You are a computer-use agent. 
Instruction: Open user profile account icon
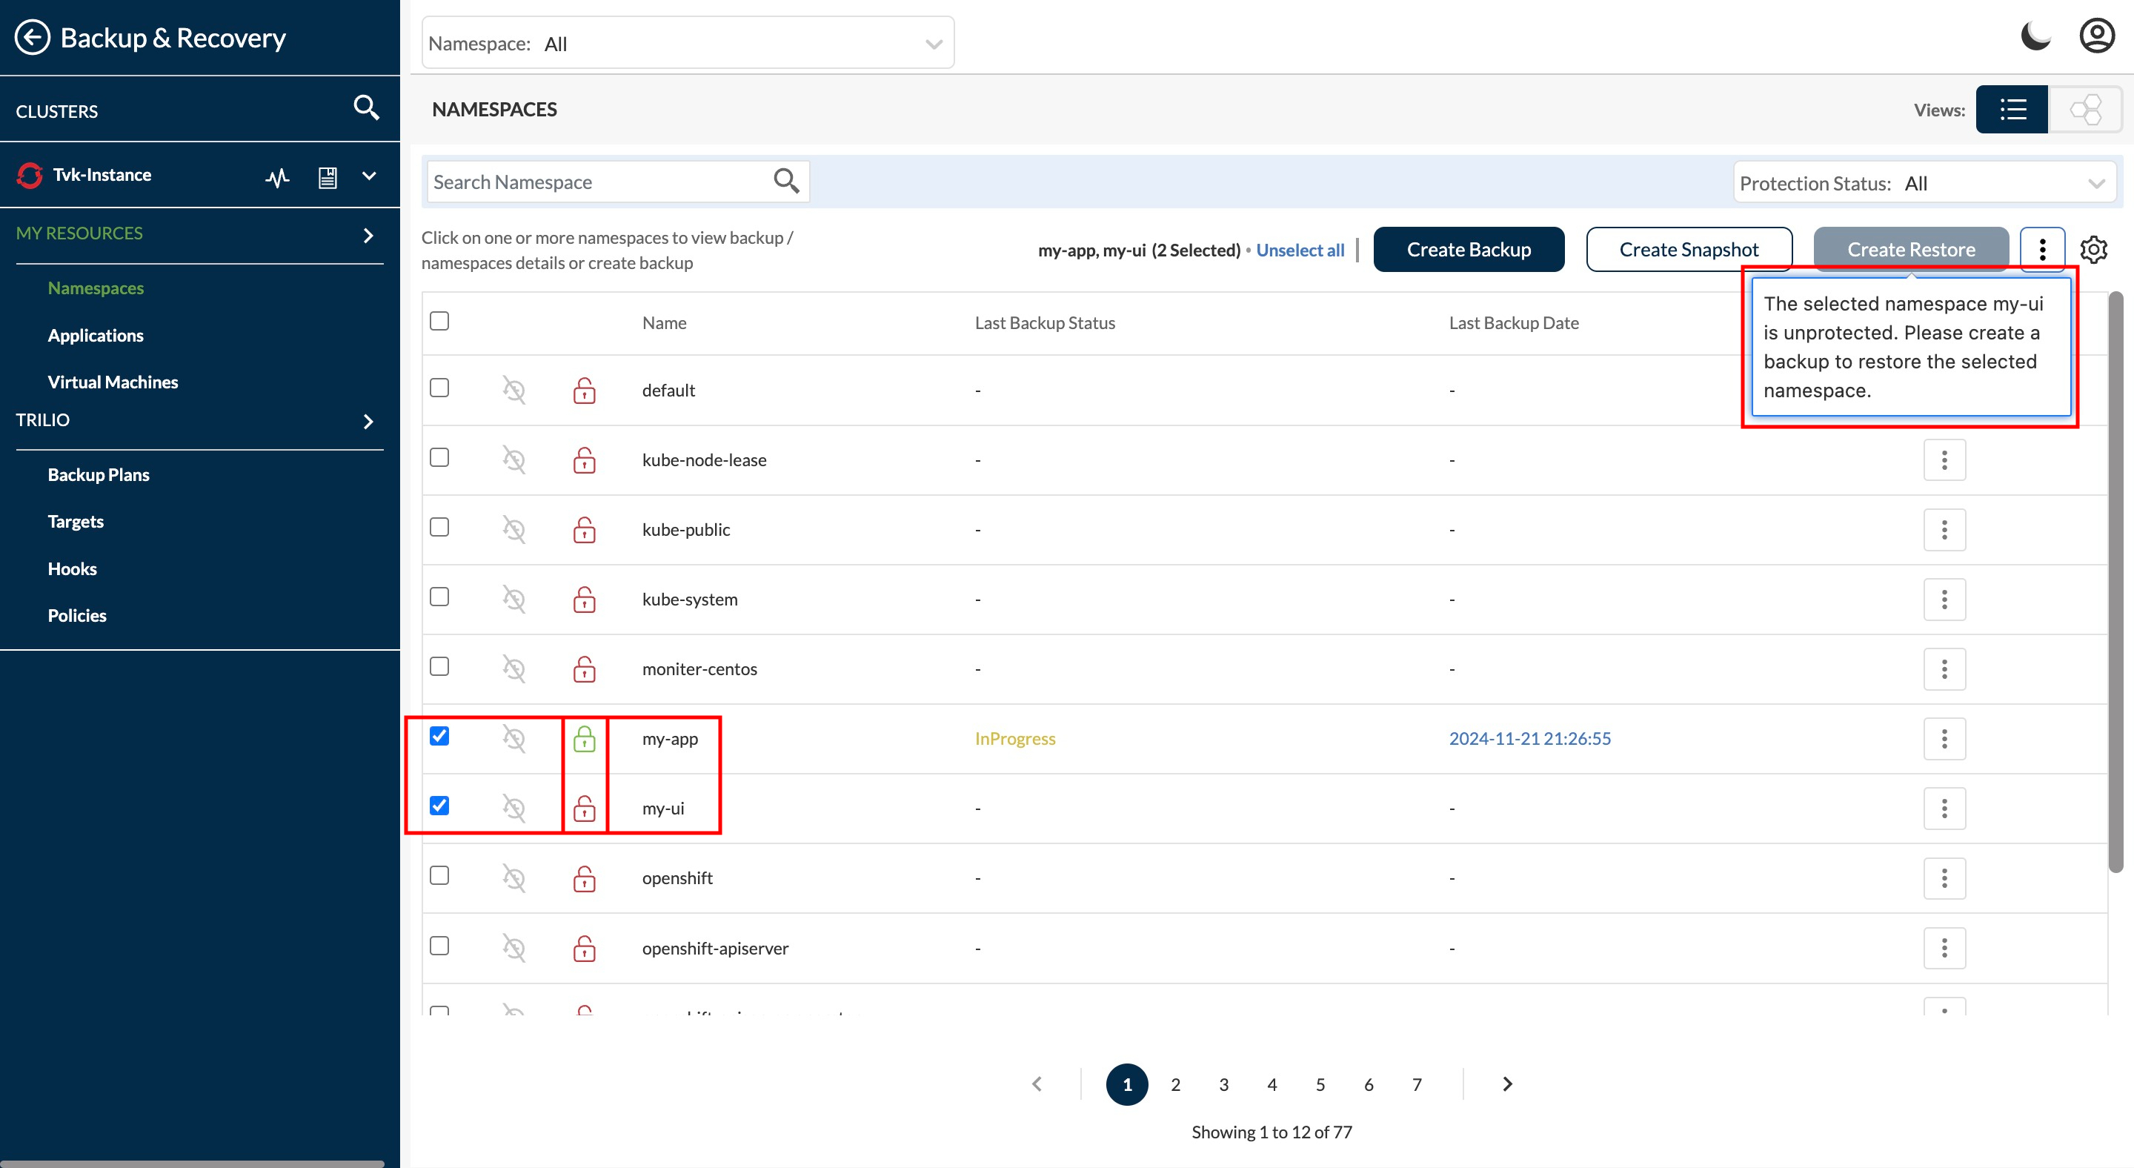click(2096, 36)
